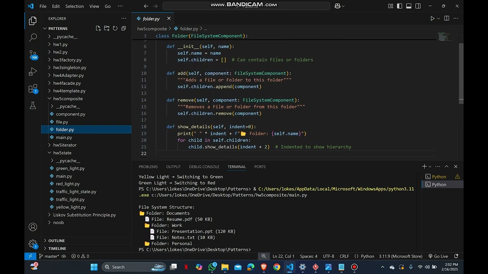Viewport: 488px width, 274px height.
Task: Click the Go Live button
Action: point(438,256)
